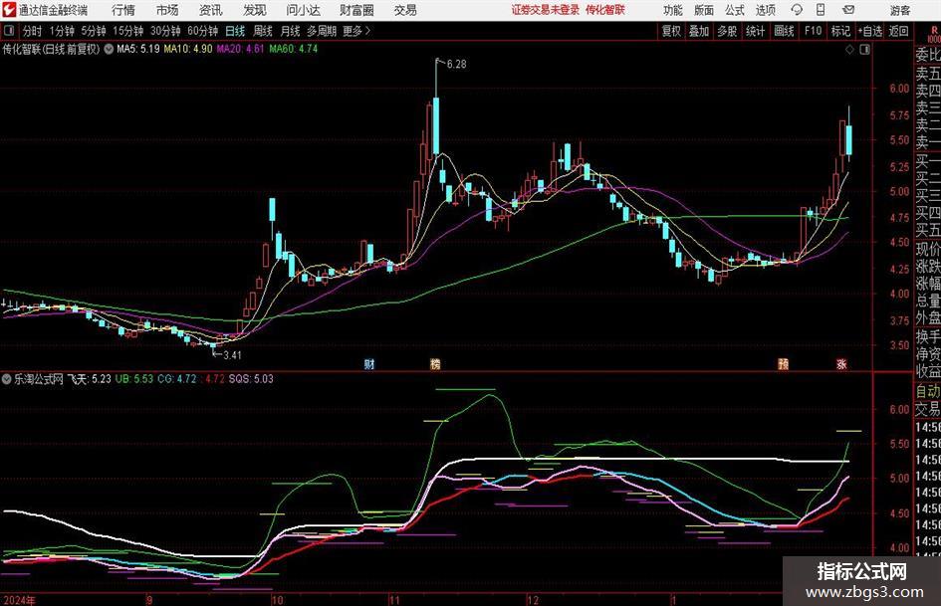Switch to the 60分钟 period tab

point(203,31)
